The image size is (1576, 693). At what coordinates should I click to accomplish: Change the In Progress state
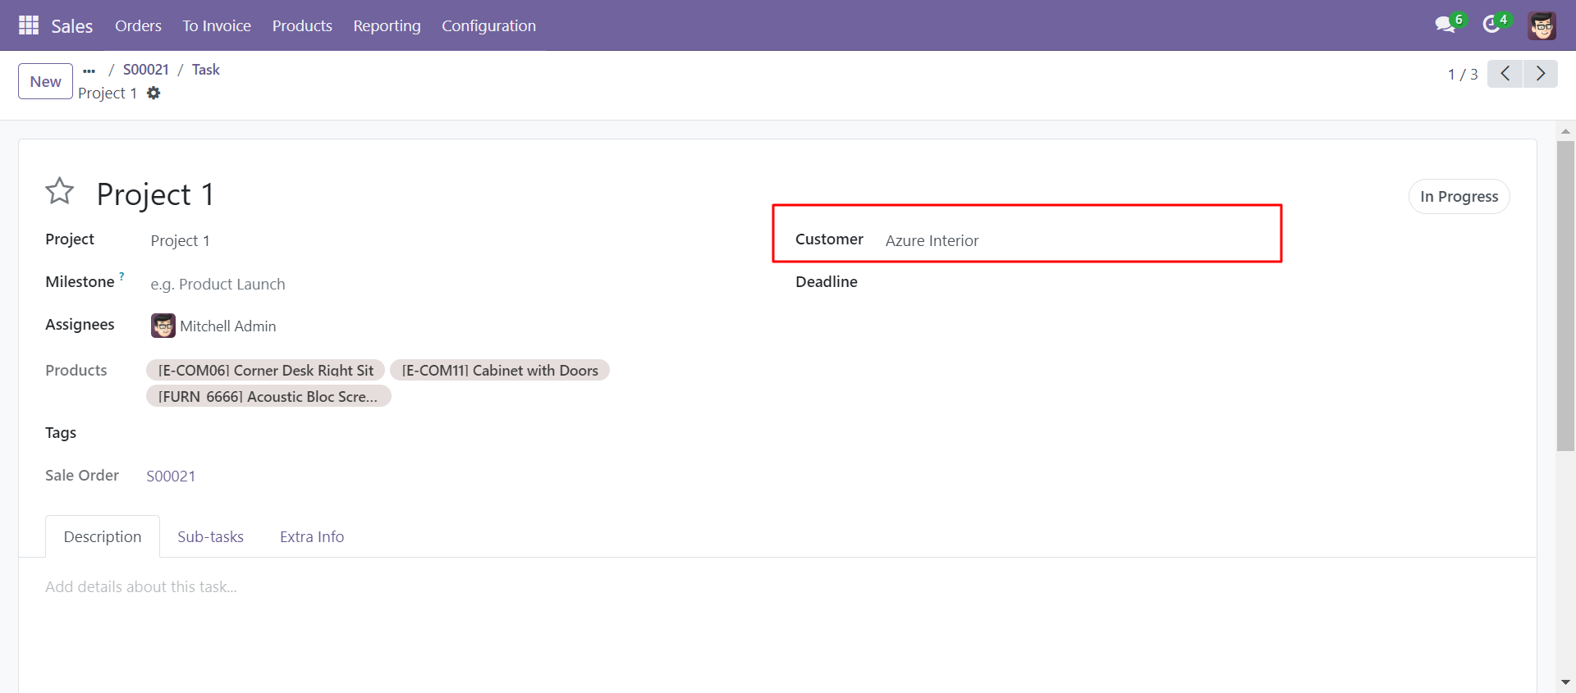tap(1459, 196)
